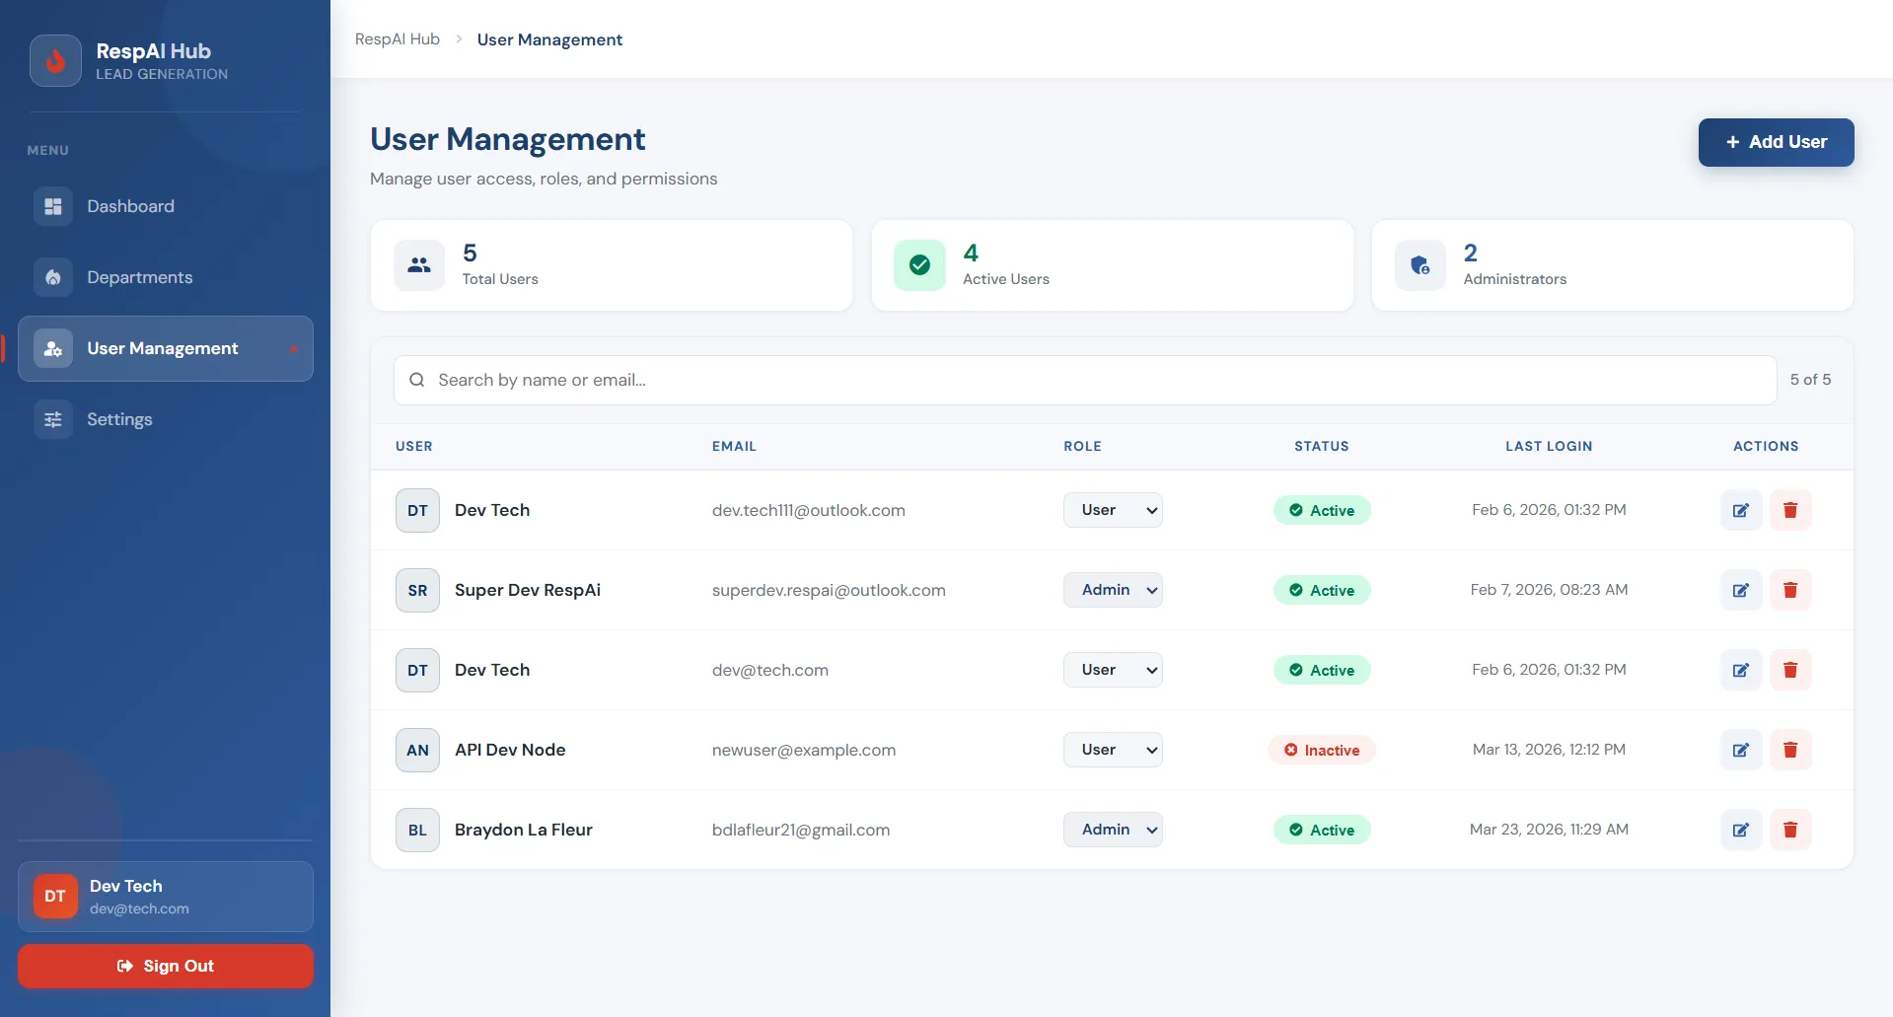Click the Active Users stat card
The image size is (1893, 1017).
click(1113, 265)
